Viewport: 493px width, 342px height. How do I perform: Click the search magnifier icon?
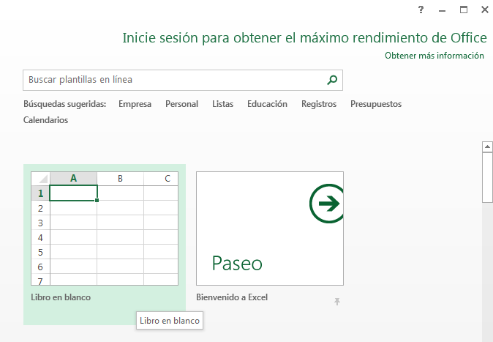pyautogui.click(x=332, y=80)
